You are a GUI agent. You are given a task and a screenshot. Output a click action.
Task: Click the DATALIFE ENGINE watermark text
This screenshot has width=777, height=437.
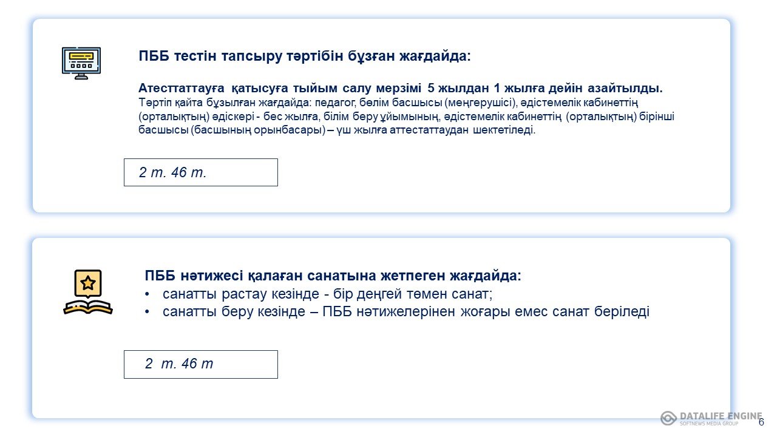click(x=721, y=416)
